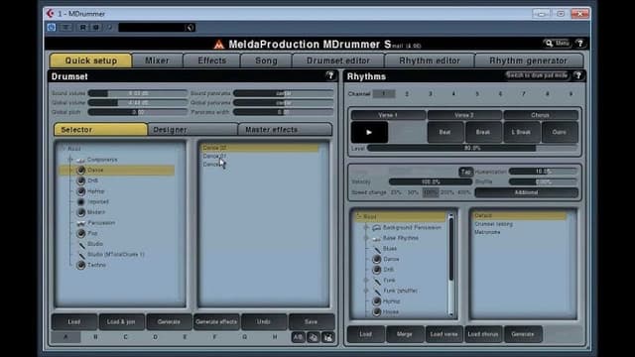
Task: Switch to the Mixer tab
Action: 157,60
